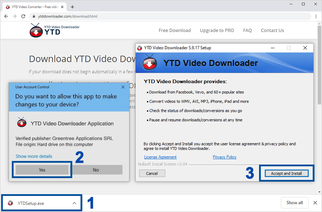Click Show all downloads button
Image resolution: width=322 pixels, height=212 pixels.
[295, 203]
